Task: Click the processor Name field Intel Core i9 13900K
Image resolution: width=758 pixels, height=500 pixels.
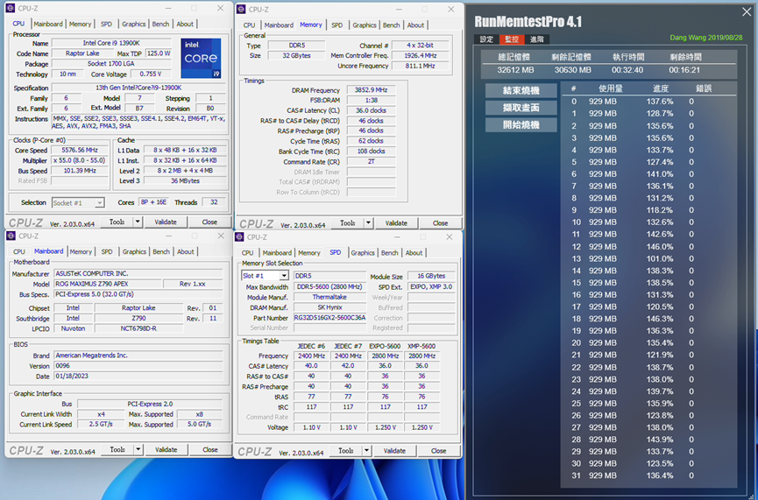Action: [111, 43]
